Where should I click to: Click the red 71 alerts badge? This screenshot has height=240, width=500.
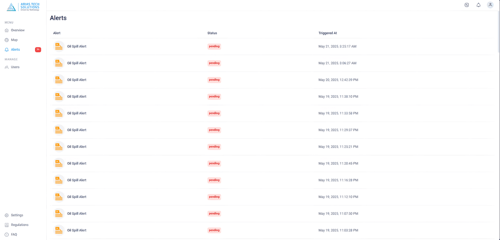pos(38,49)
